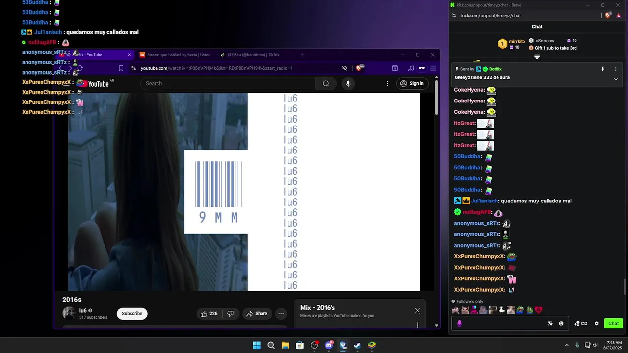
Task: Open Windows Start menu
Action: click(x=257, y=345)
